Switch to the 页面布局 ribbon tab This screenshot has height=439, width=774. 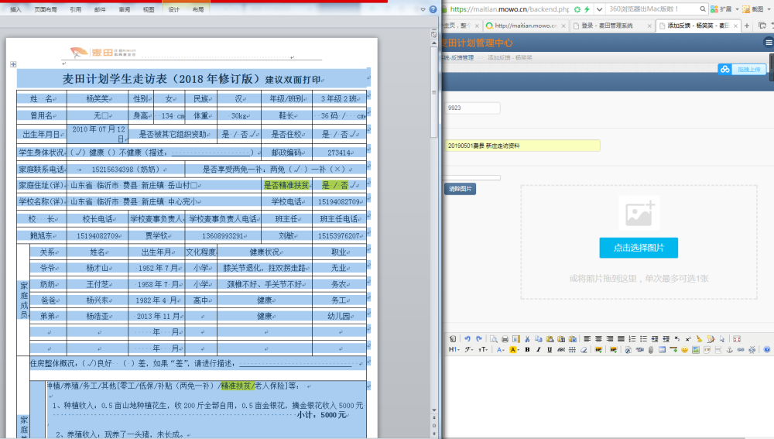46,9
